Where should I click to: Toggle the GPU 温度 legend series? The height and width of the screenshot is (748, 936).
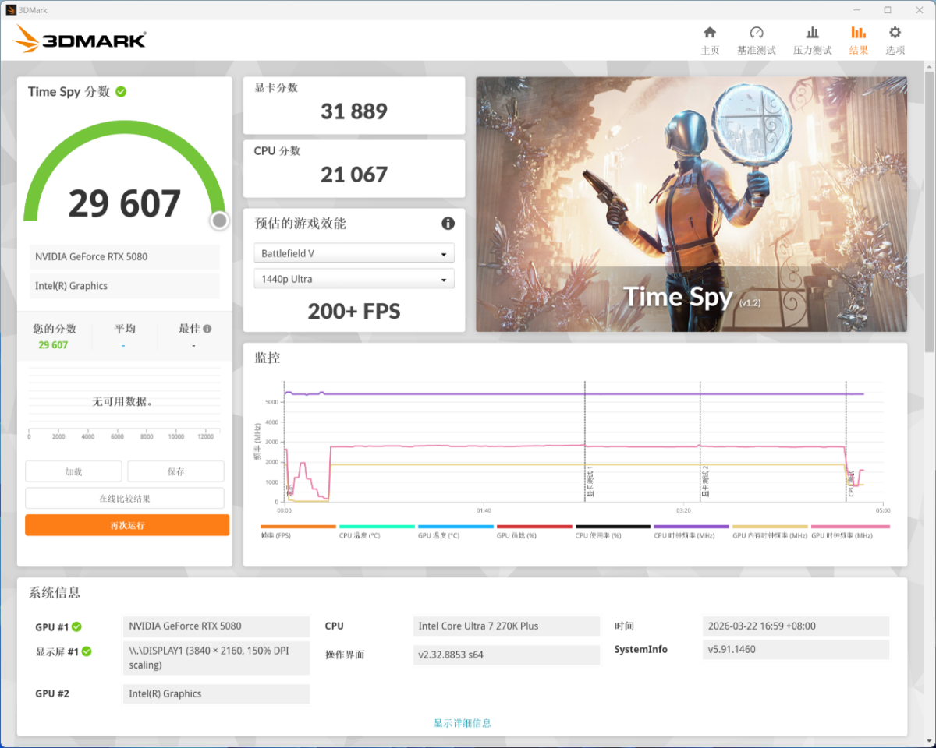[455, 535]
